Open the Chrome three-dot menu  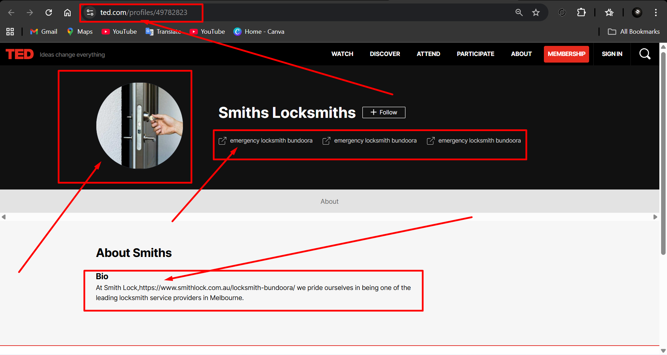point(656,13)
